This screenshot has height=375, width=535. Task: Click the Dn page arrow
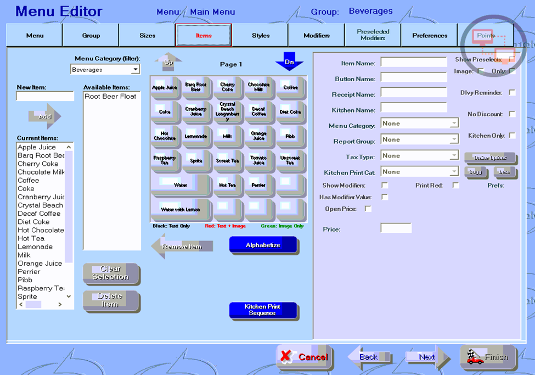289,61
